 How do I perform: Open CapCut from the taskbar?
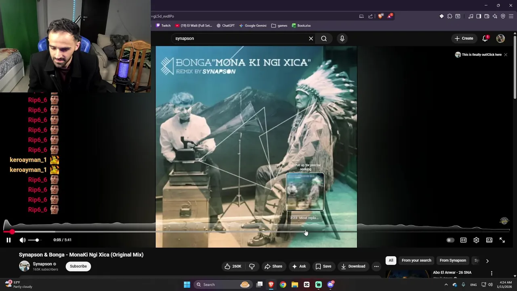coord(307,285)
